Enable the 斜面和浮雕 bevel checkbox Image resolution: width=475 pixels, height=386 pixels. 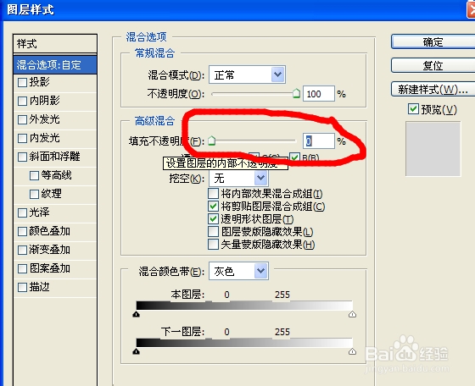[x=22, y=157]
